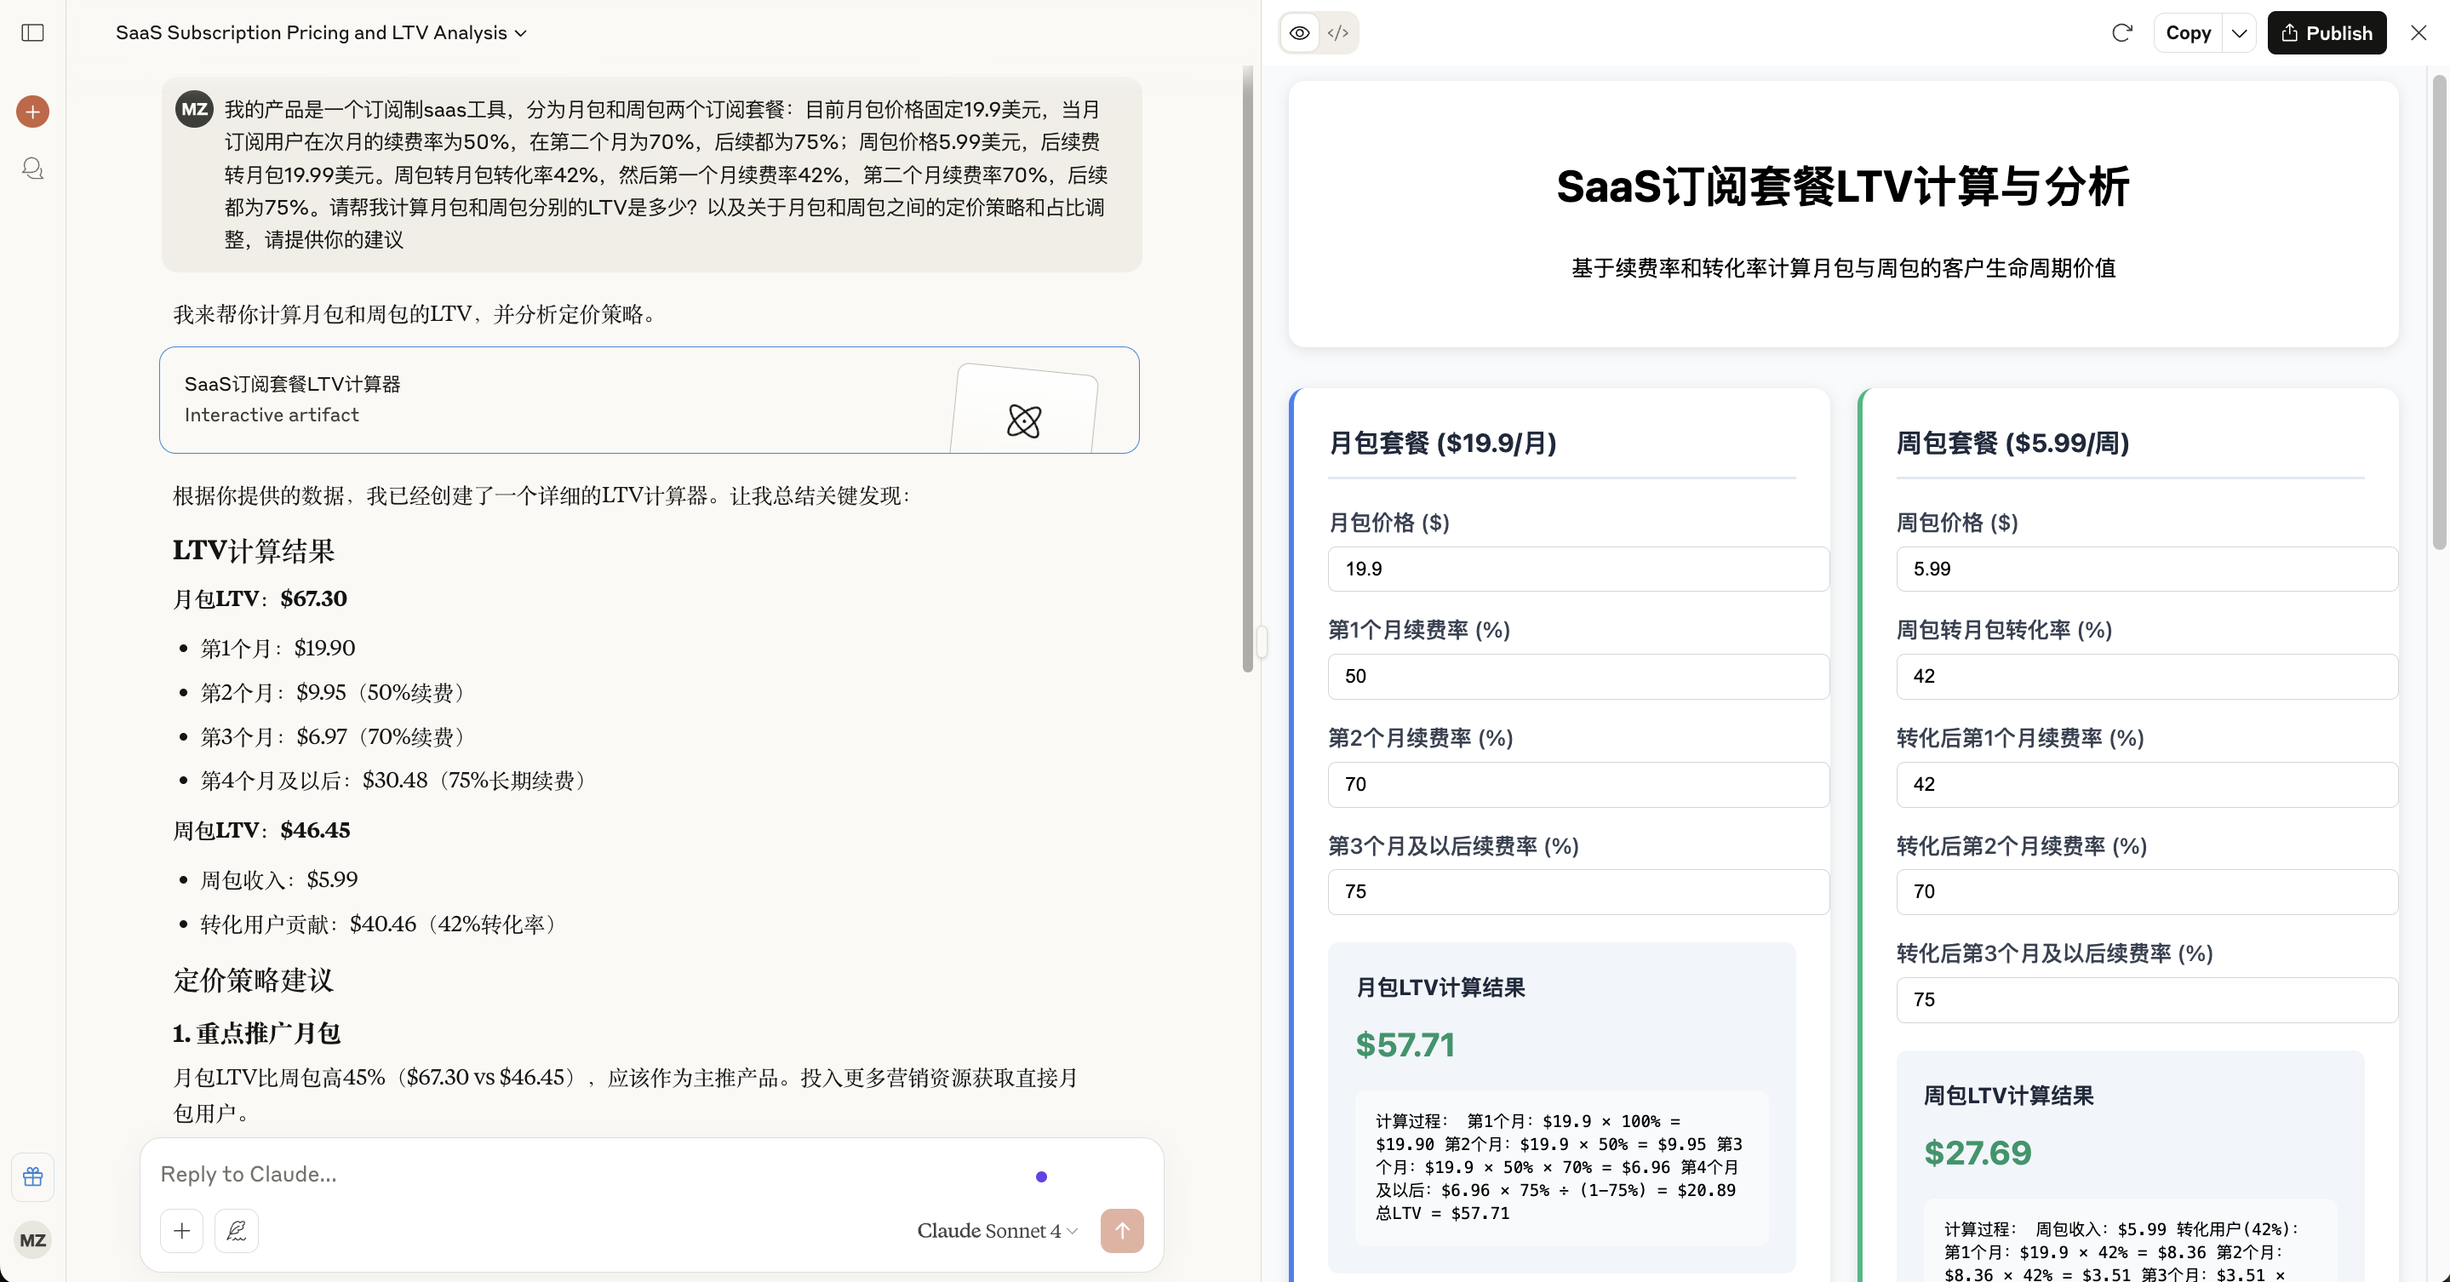Click the 周包LTV: $46.45 line in chat

(260, 830)
